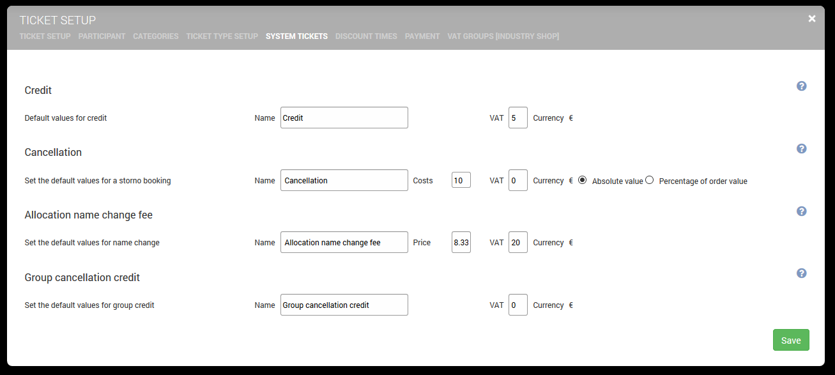Open the Ticket Type Setup tab
Screen dimensions: 835x375
pyautogui.click(x=222, y=36)
